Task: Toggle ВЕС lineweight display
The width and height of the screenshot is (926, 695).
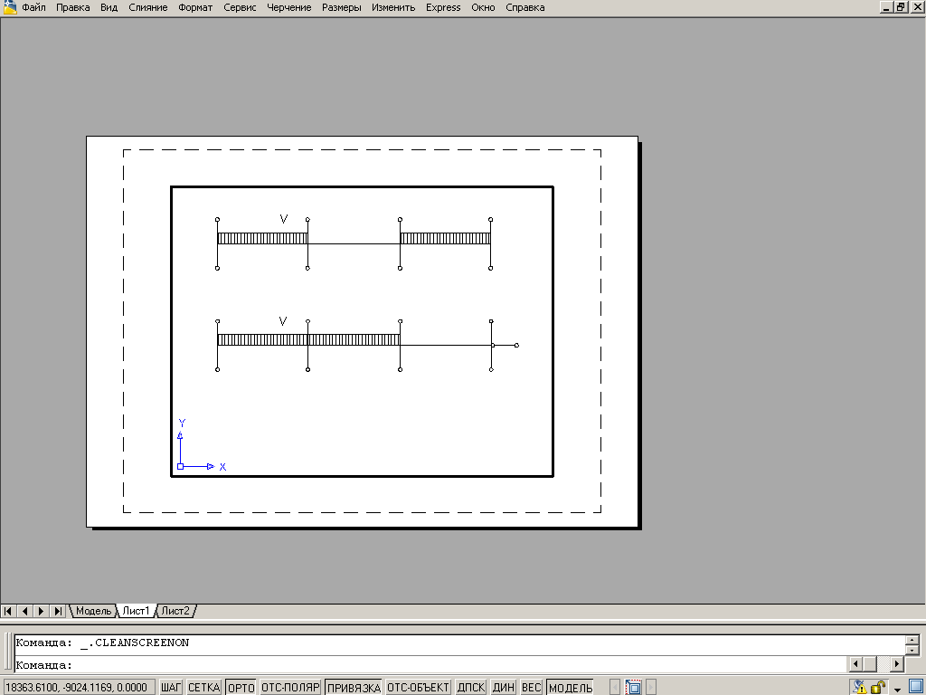Action: click(x=531, y=688)
